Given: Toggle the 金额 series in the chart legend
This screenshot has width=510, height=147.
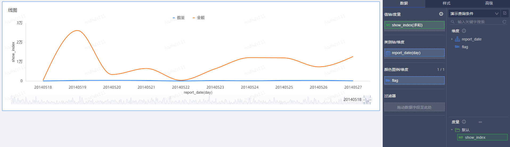Looking at the screenshot, I should (199, 18).
